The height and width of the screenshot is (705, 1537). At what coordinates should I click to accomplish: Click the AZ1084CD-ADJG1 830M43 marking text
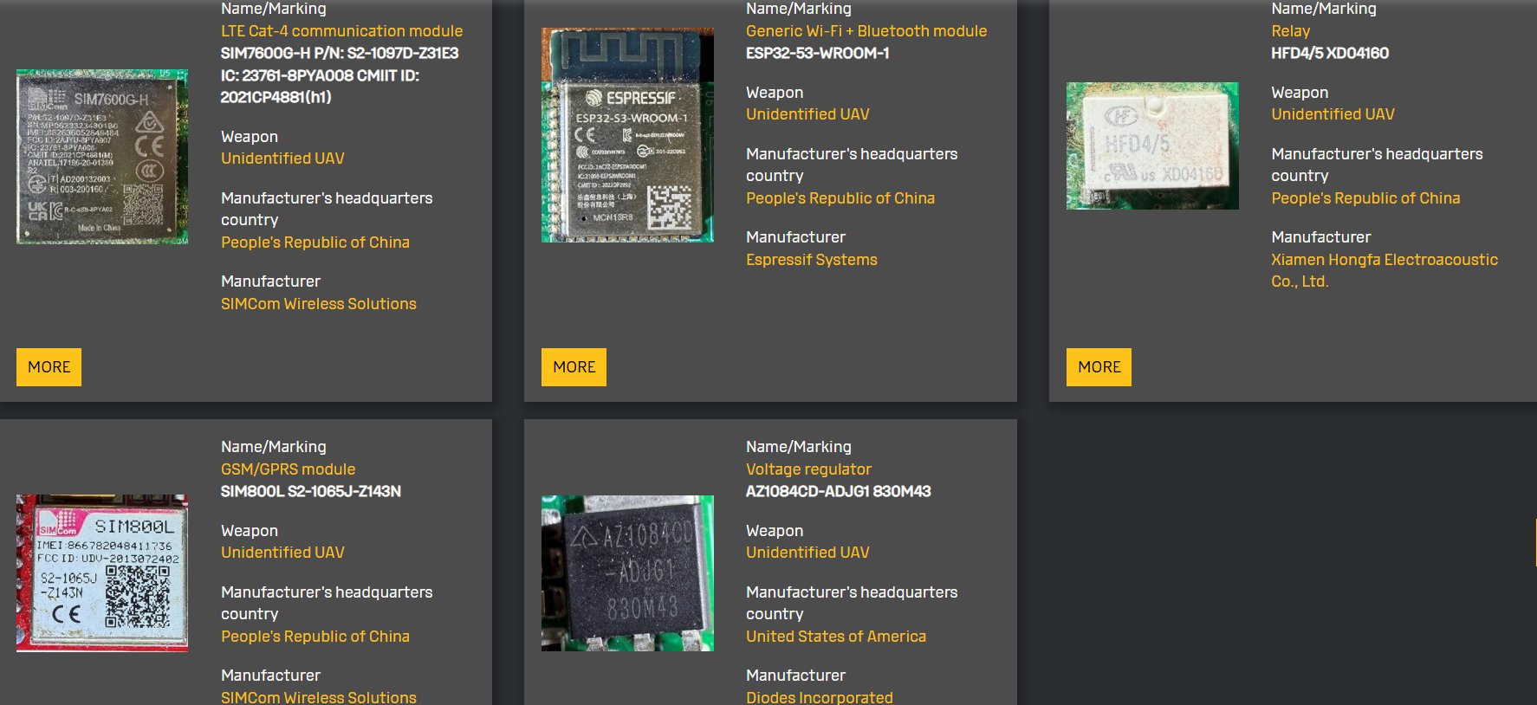(x=838, y=491)
